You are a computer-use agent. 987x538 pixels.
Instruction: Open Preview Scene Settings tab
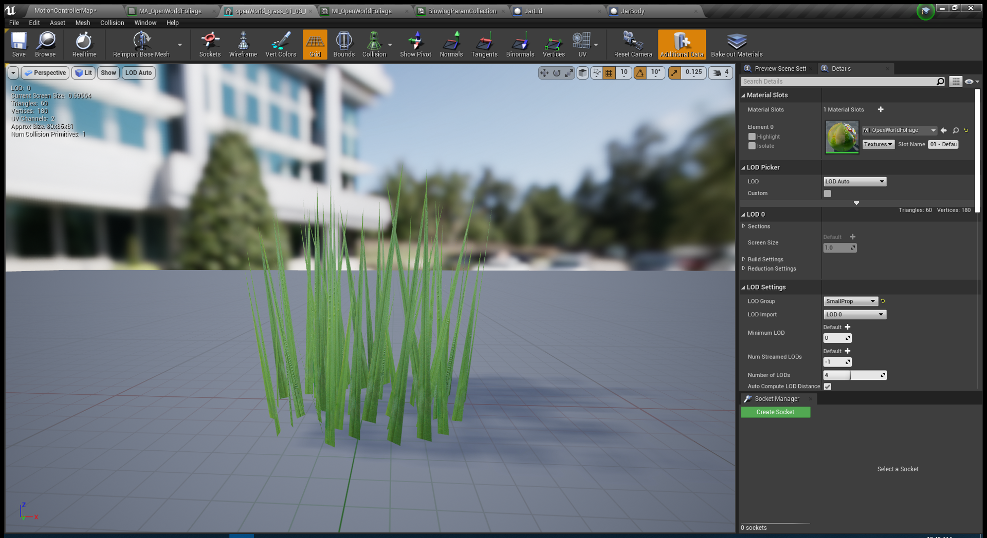[779, 68]
